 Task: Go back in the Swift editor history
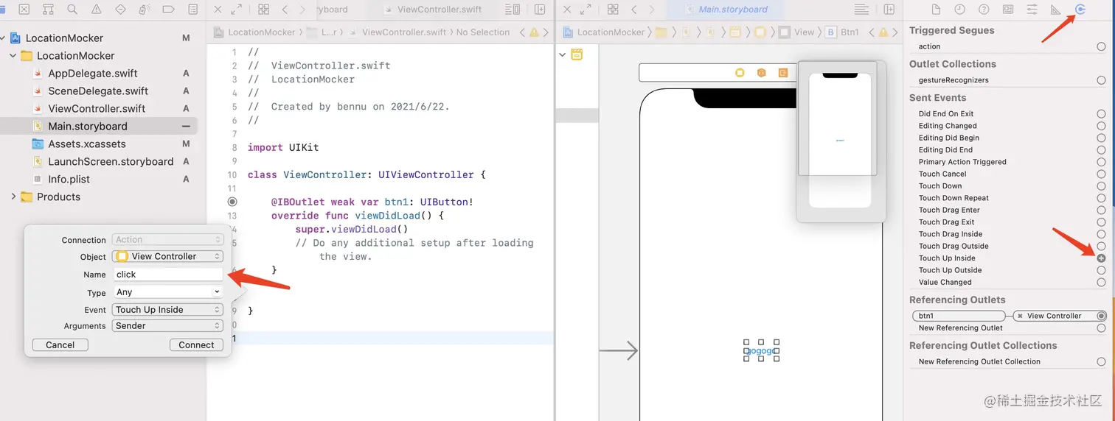click(285, 10)
